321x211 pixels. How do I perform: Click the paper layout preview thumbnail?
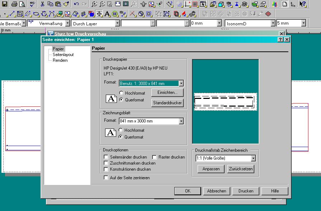[225, 101]
